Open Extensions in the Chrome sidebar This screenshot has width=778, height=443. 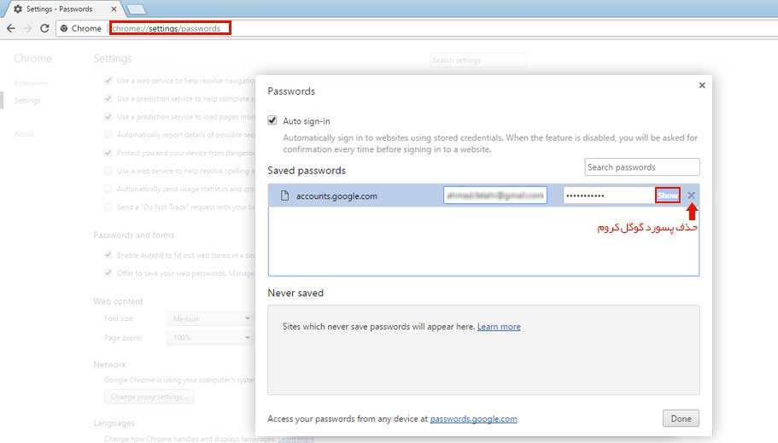point(31,83)
